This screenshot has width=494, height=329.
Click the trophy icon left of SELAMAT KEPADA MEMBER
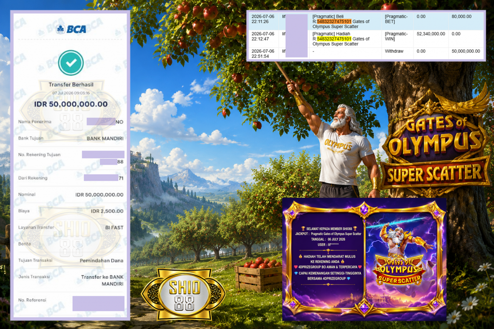pos(303,229)
